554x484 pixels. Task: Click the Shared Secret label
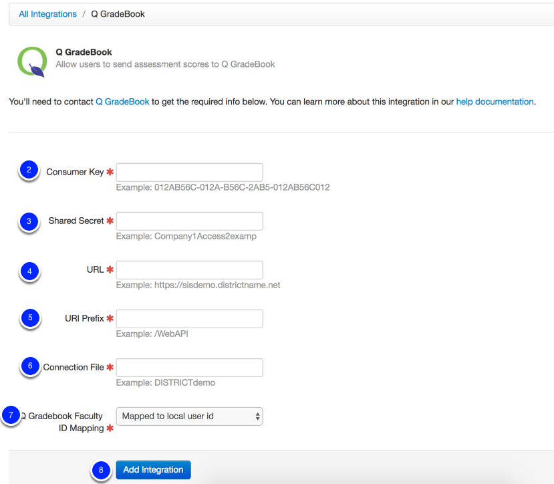(x=76, y=221)
